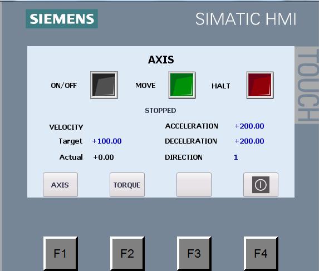Select the DIRECTION value 1
Viewport: 319px width, 271px height.
pos(236,157)
